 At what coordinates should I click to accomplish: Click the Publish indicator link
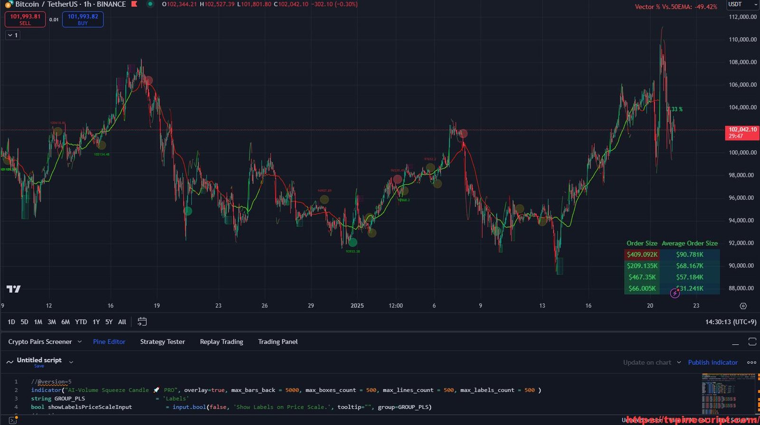pos(712,362)
